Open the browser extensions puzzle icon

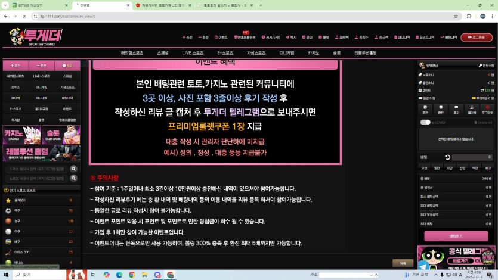coord(469,16)
